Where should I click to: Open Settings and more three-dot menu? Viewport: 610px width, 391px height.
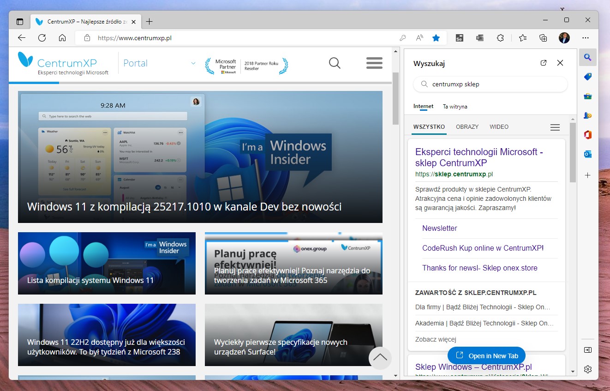pos(586,38)
